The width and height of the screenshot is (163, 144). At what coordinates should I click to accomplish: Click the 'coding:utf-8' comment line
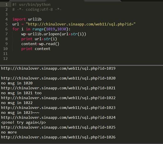[x=37, y=9]
